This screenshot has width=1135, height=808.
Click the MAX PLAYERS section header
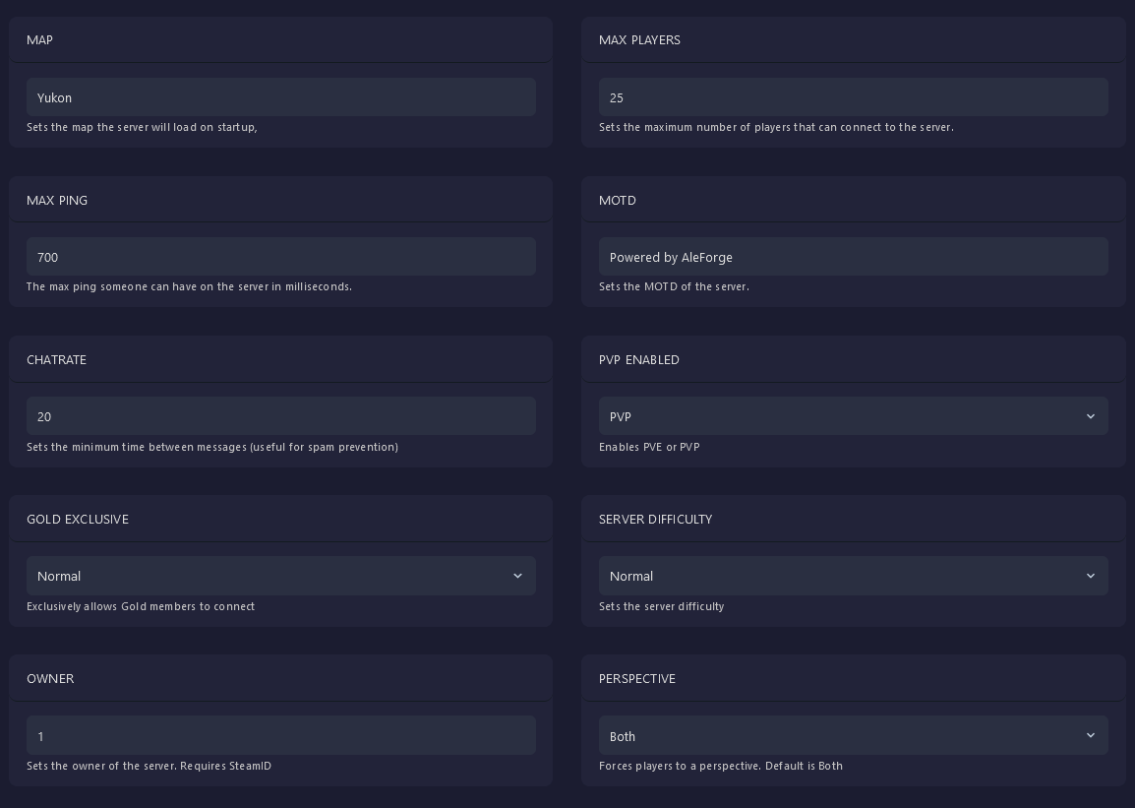coord(639,40)
